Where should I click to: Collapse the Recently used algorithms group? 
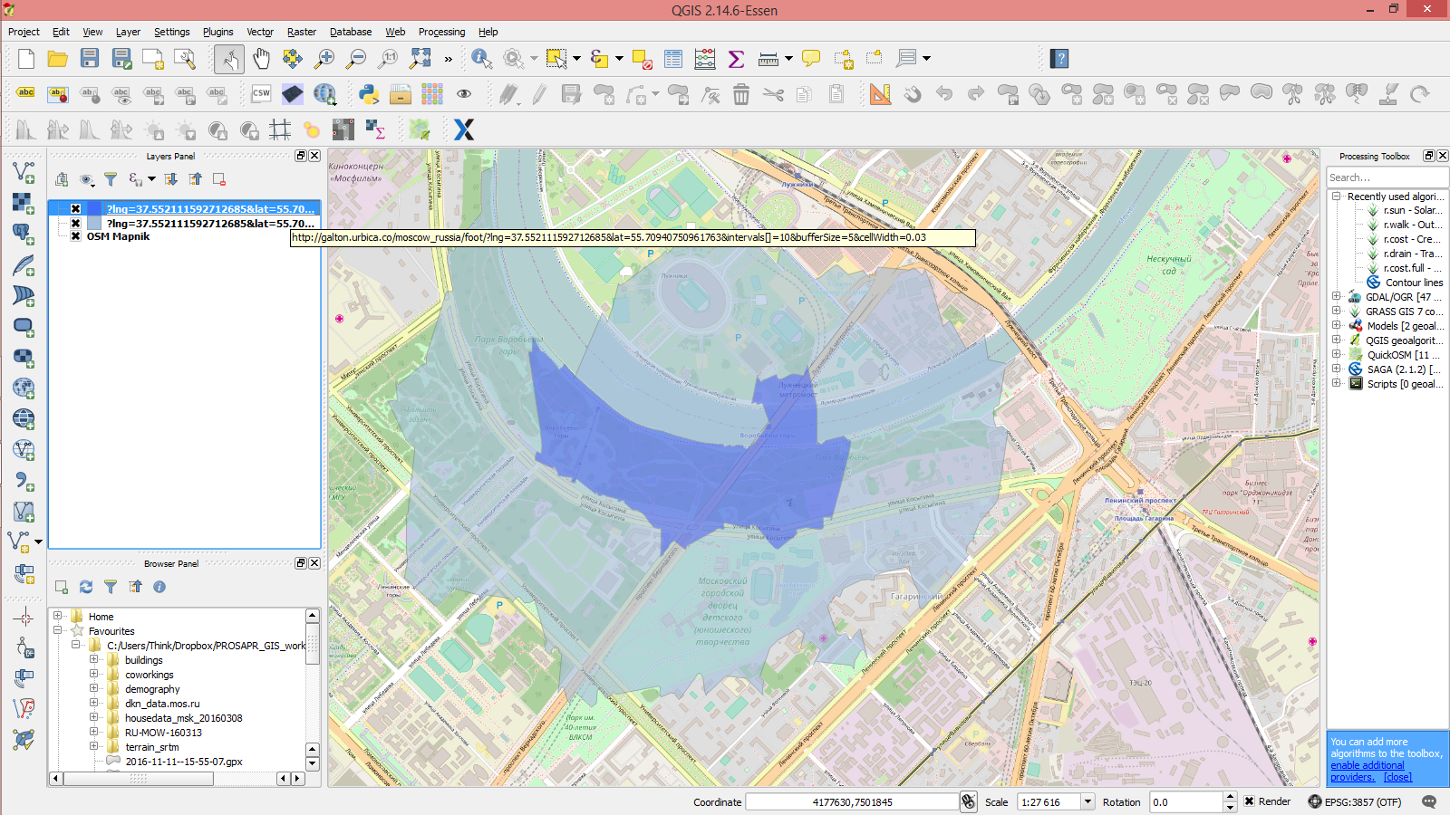pos(1337,196)
